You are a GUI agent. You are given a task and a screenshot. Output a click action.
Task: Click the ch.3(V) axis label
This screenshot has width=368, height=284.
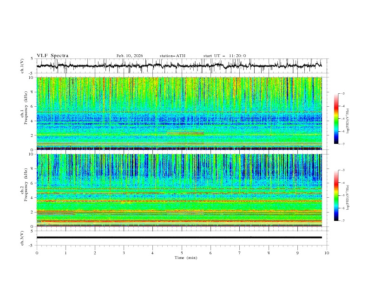pos(22,238)
